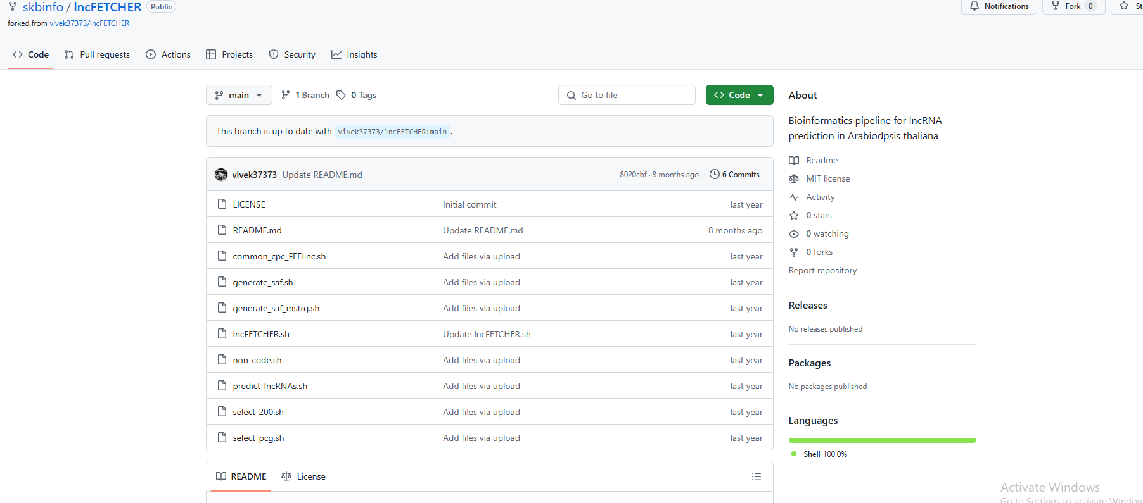Click the vivek37373:main upstream branch link
Image resolution: width=1143 pixels, height=503 pixels.
(392, 132)
